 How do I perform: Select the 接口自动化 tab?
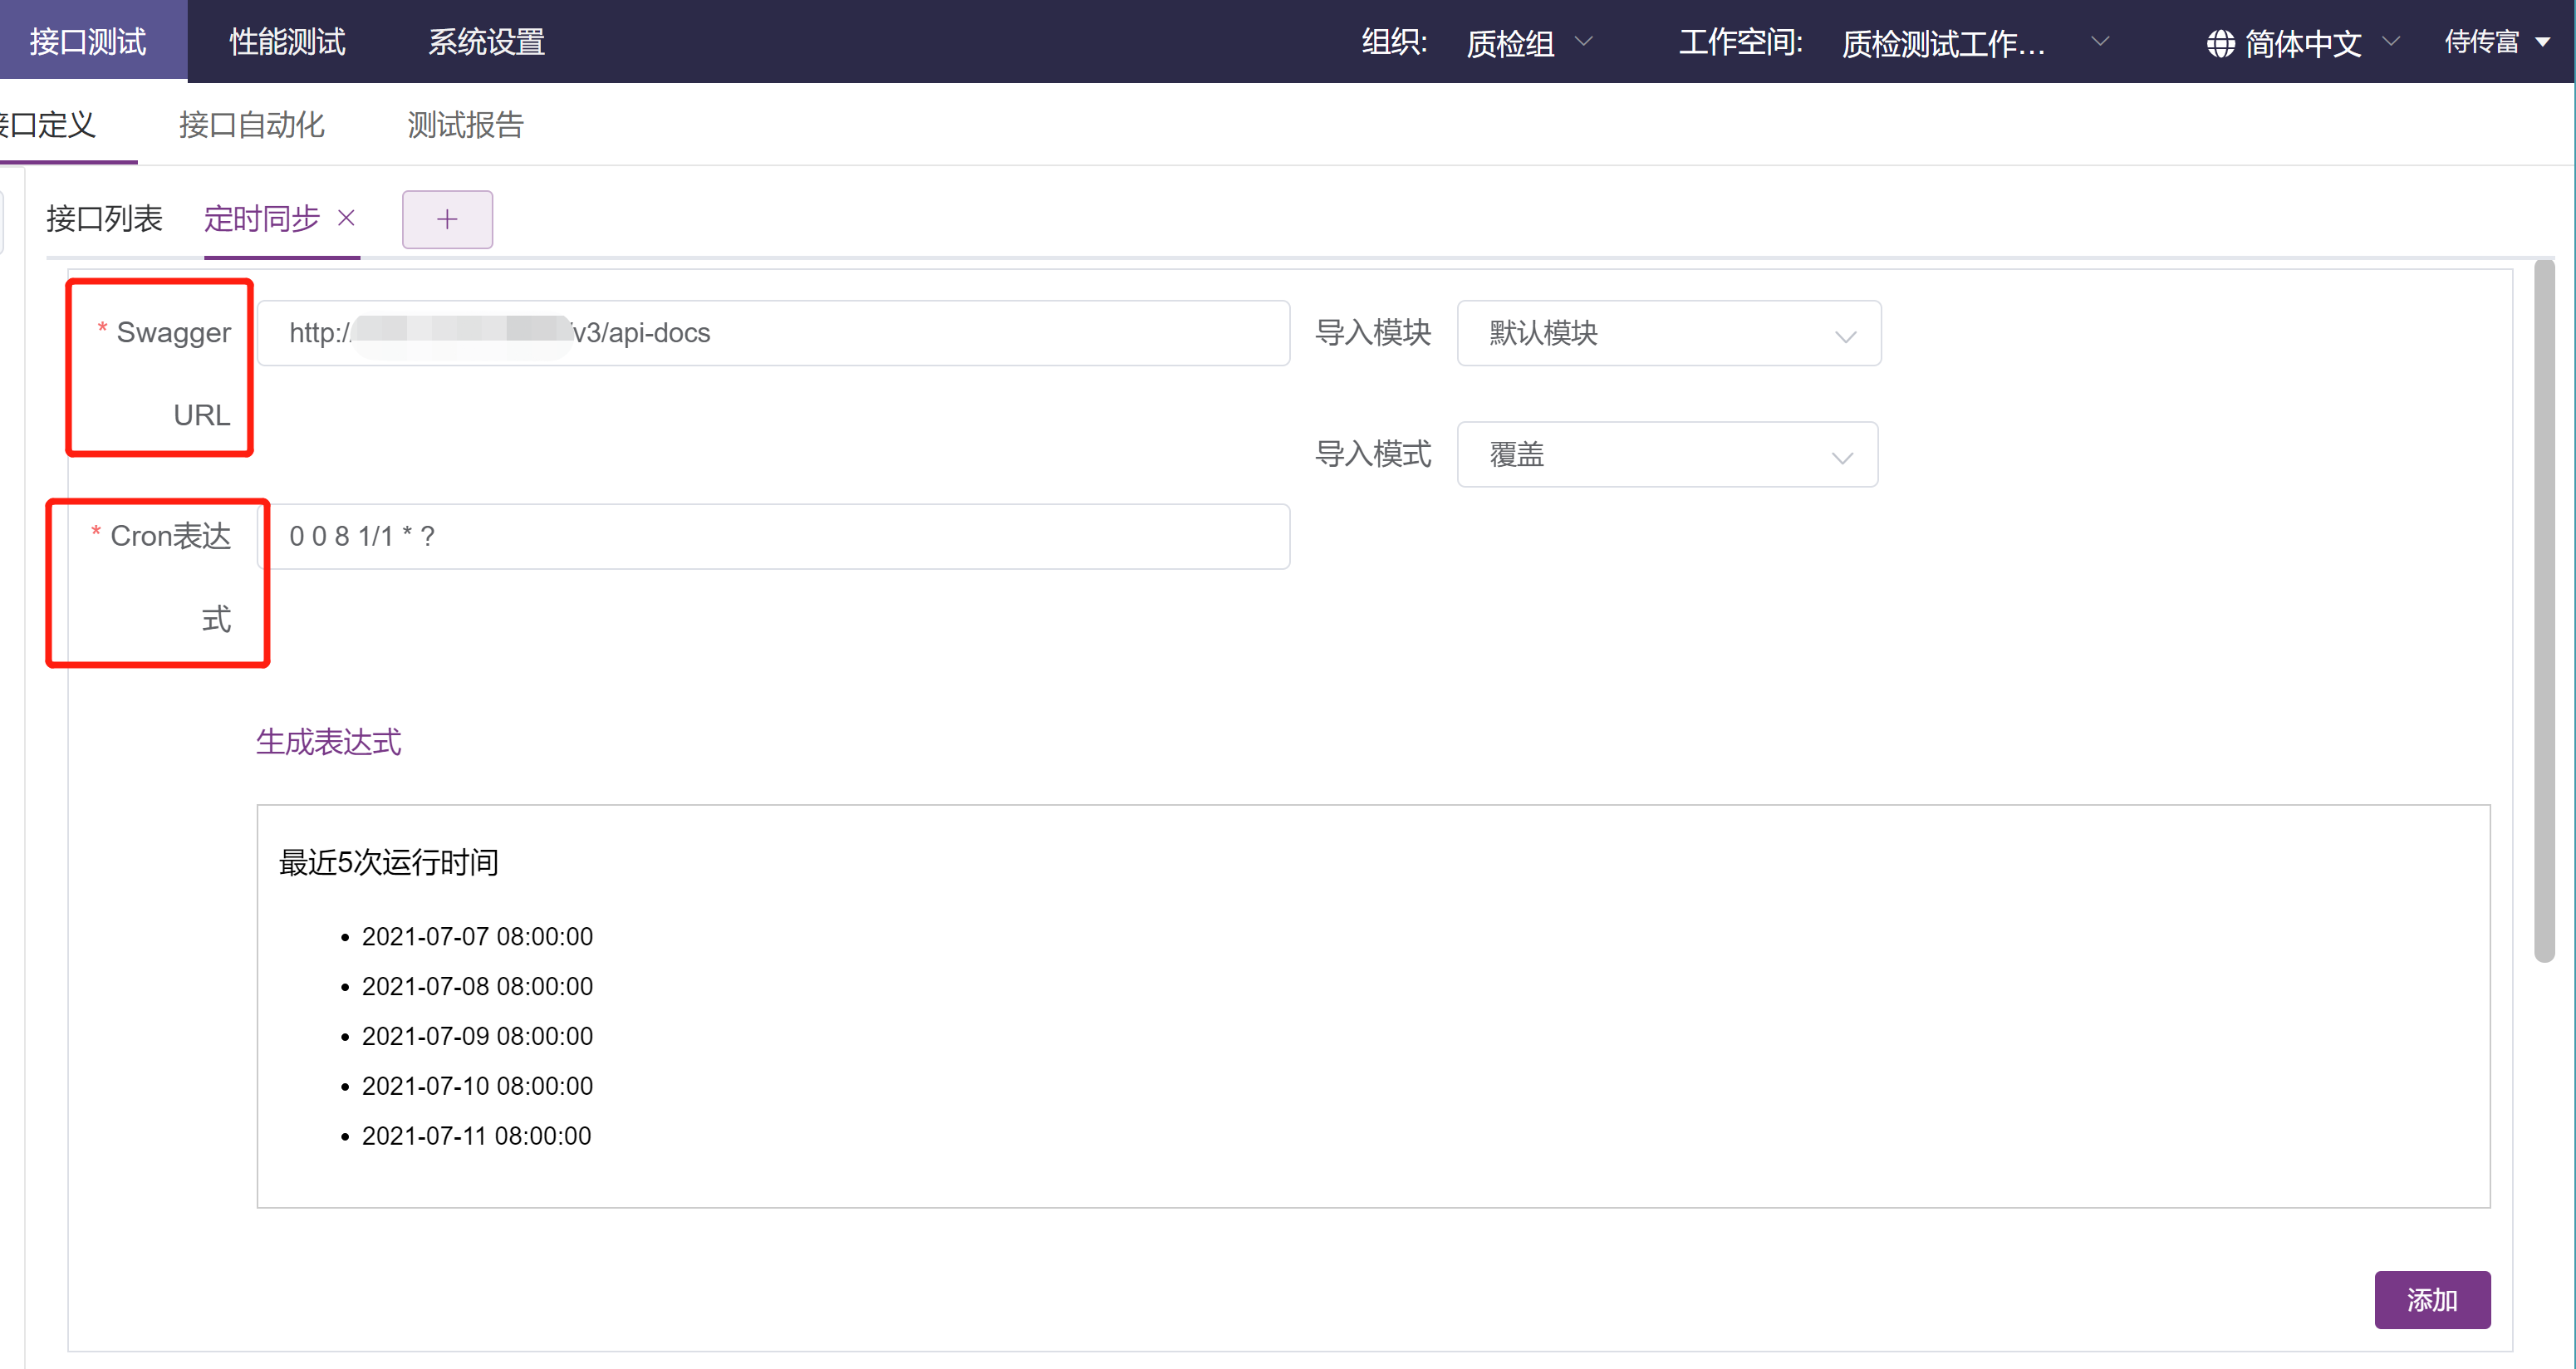(252, 124)
